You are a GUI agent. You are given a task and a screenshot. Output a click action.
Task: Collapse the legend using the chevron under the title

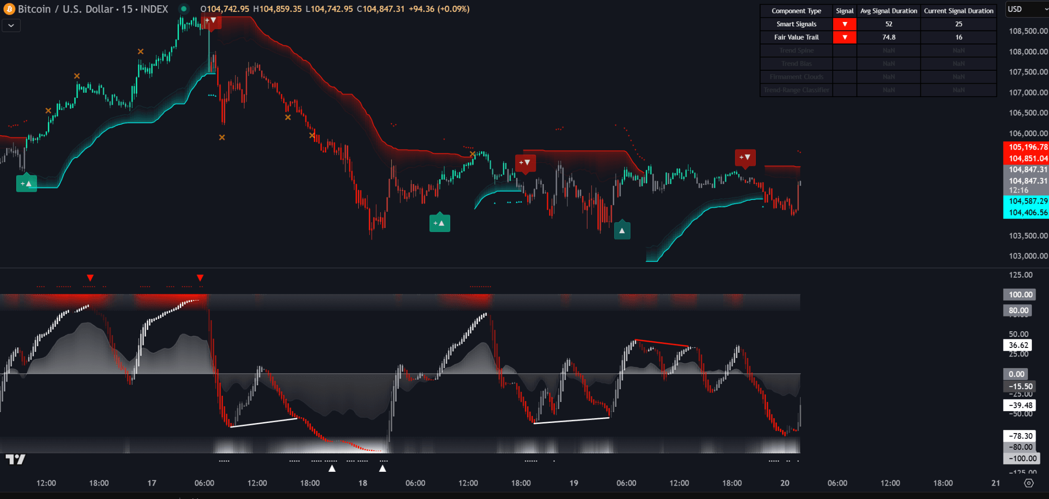pyautogui.click(x=11, y=25)
